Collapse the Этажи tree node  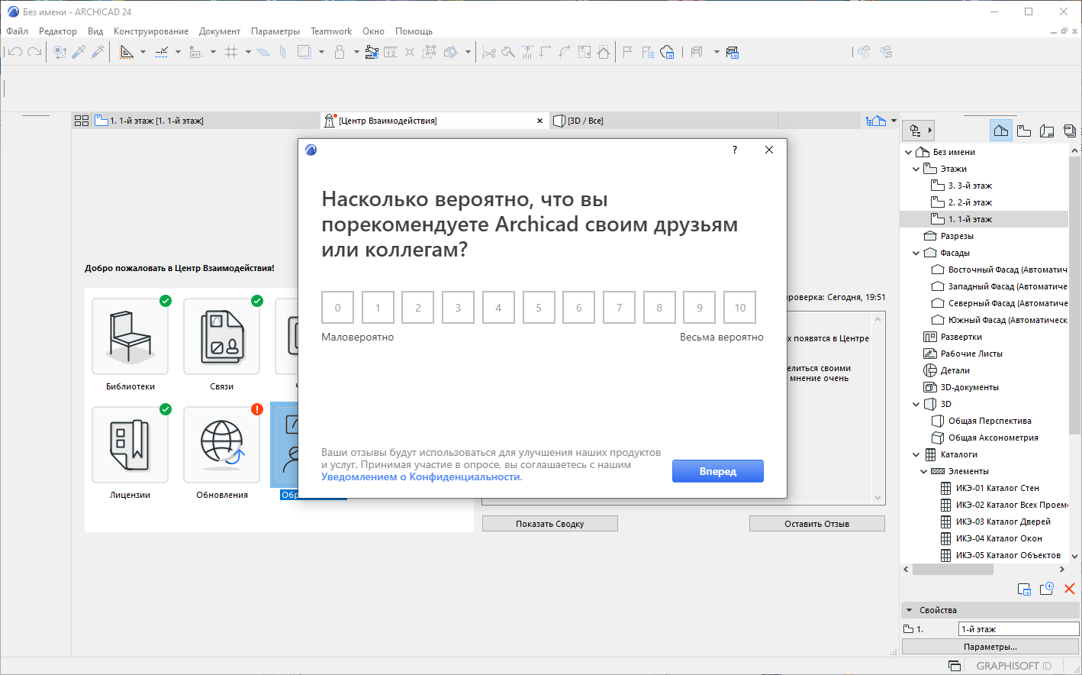[916, 169]
